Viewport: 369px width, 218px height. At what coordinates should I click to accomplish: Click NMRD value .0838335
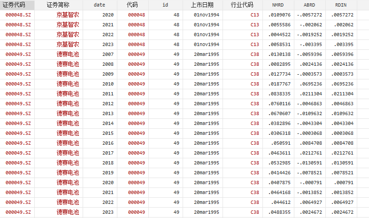(279, 94)
